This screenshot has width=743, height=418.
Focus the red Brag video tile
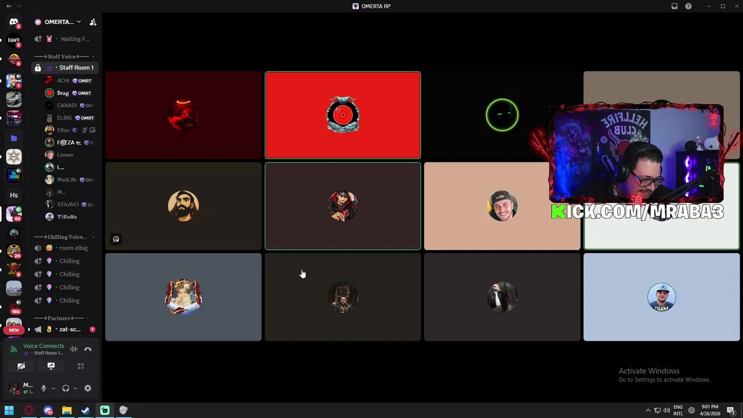342,115
